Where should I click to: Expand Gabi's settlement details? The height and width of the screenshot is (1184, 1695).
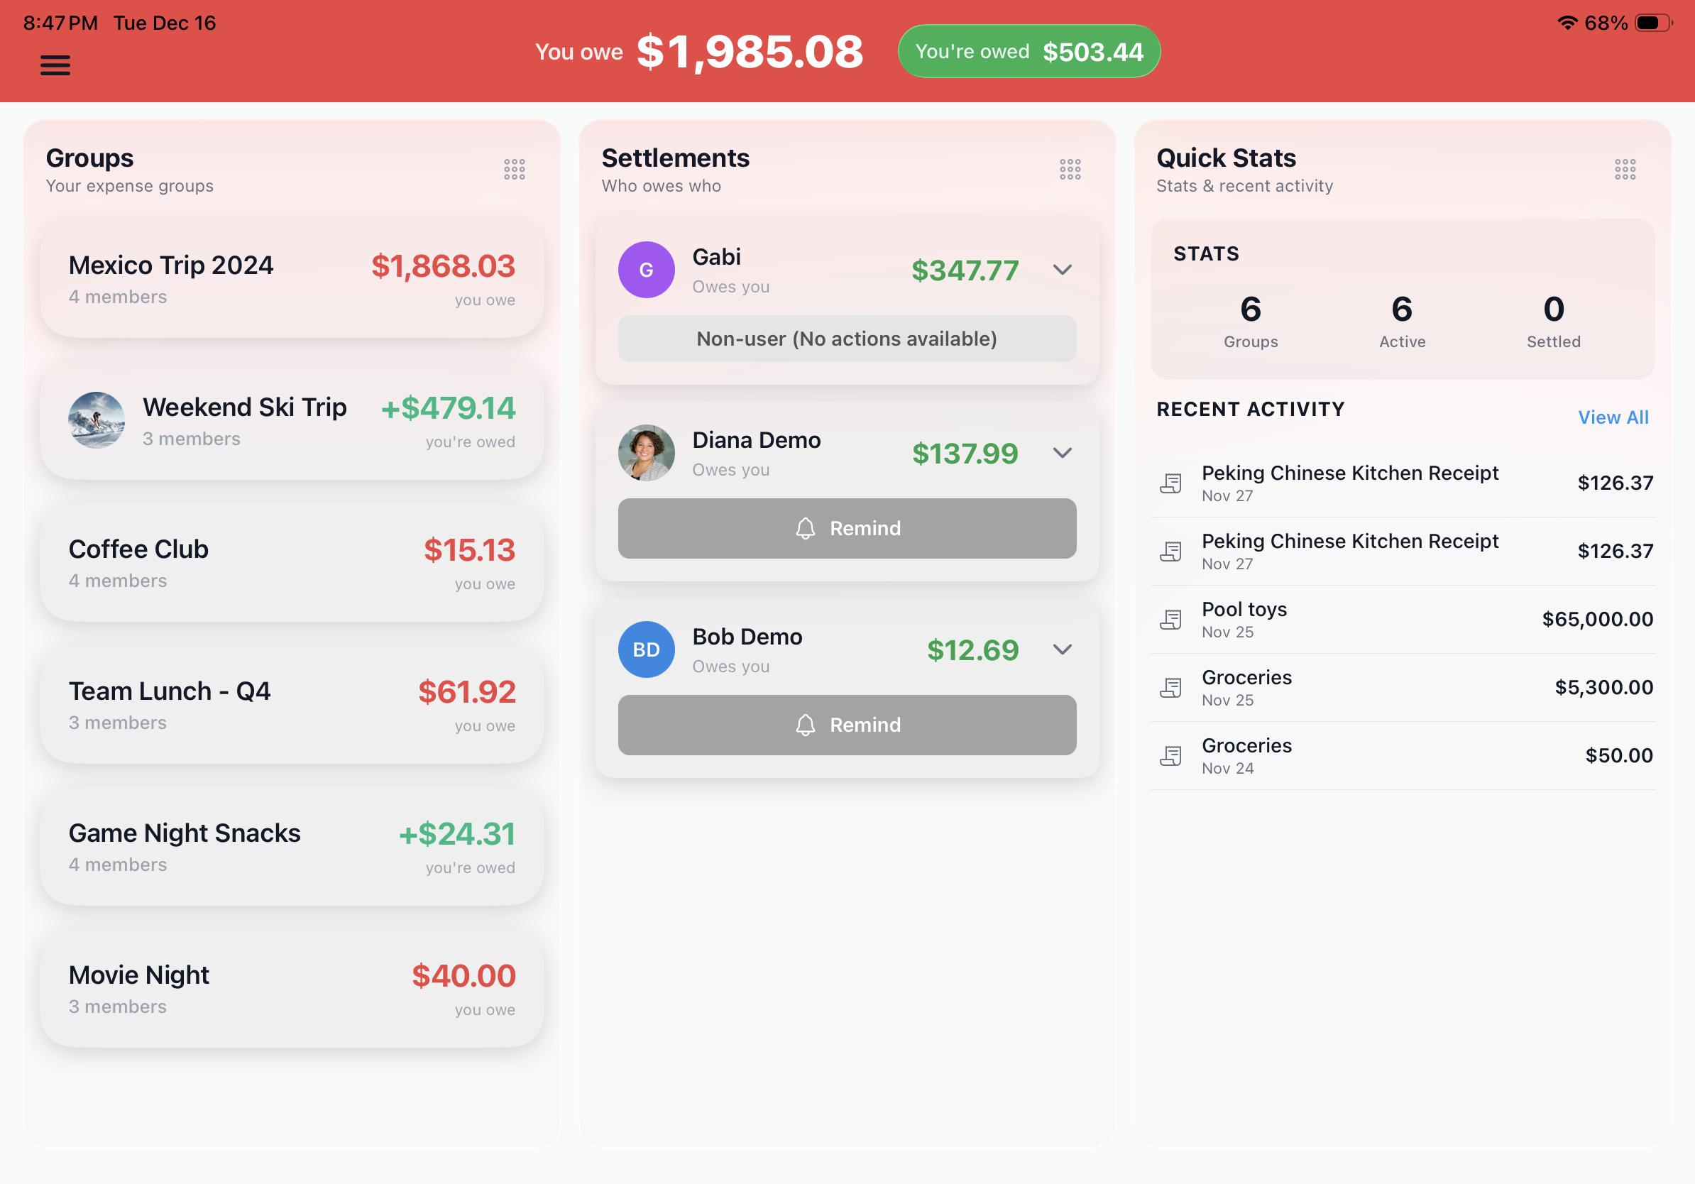click(x=1063, y=270)
